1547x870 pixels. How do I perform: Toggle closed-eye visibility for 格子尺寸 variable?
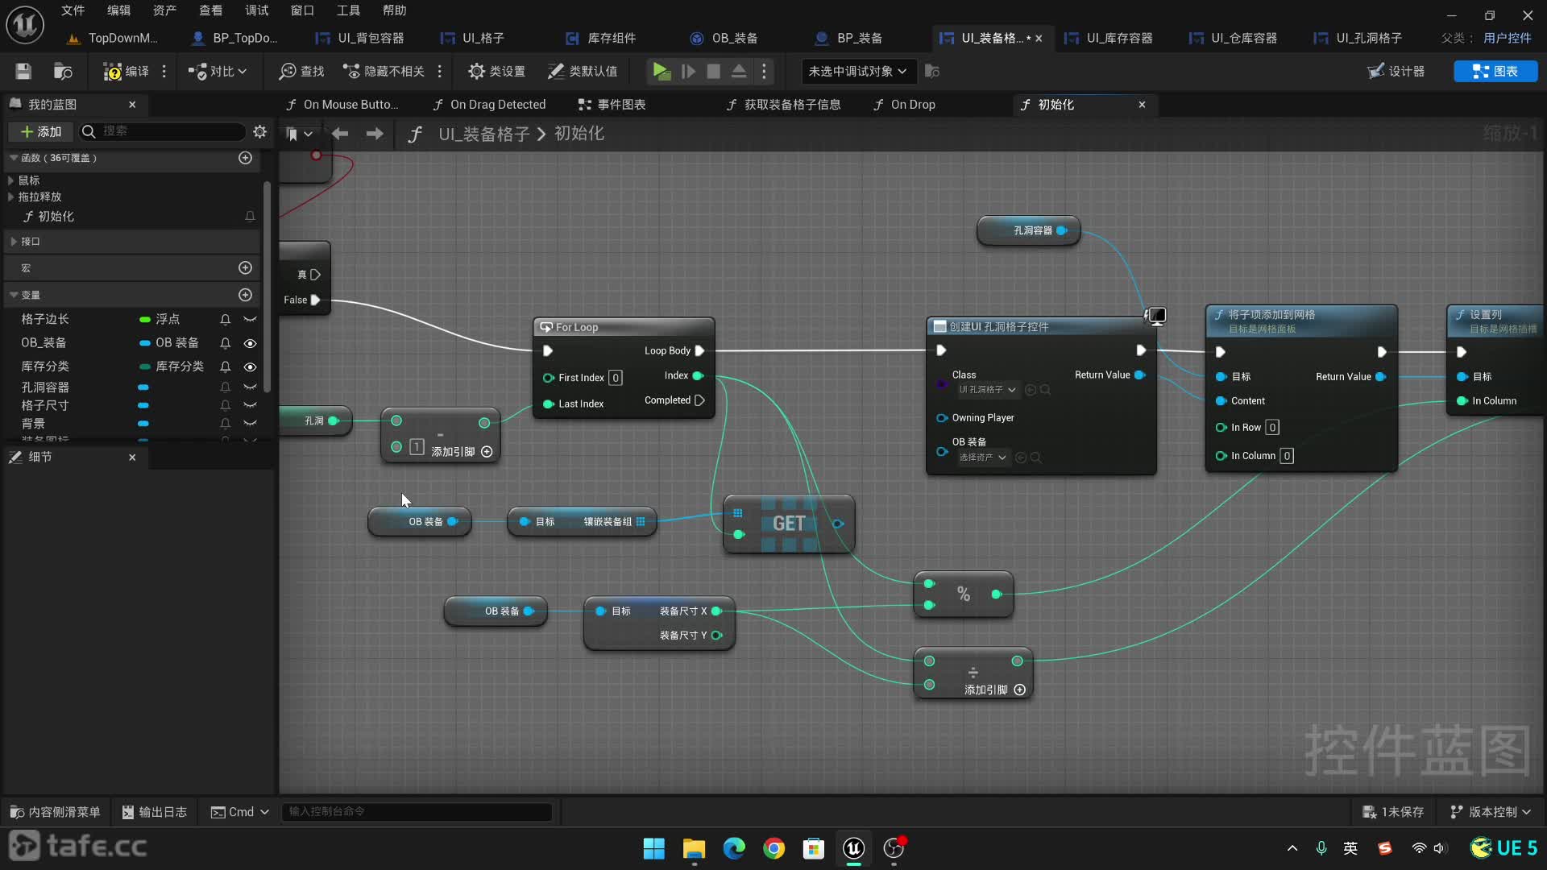coord(251,405)
